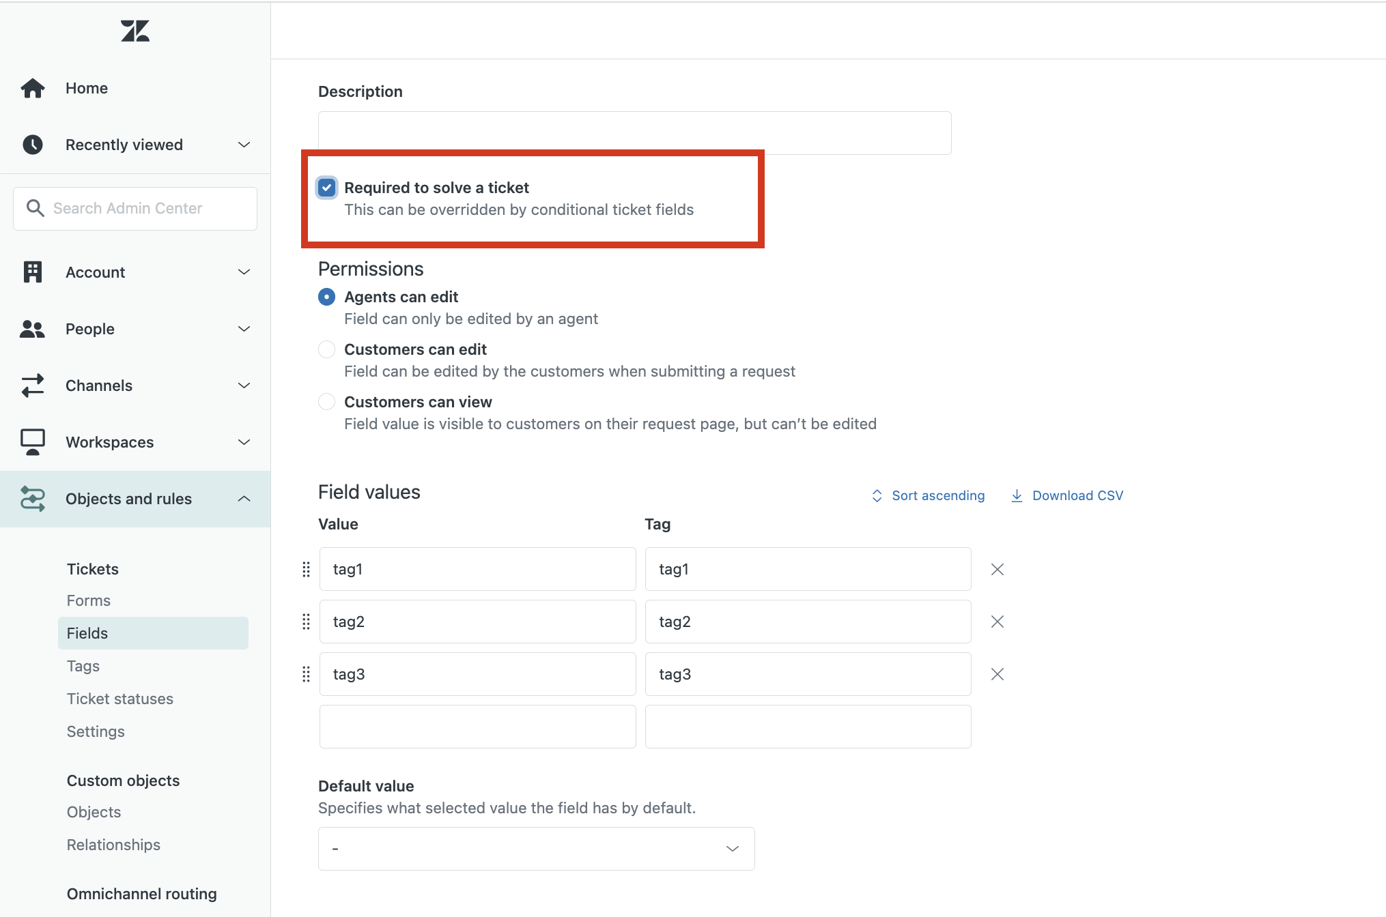Click the empty Value input field

click(478, 726)
